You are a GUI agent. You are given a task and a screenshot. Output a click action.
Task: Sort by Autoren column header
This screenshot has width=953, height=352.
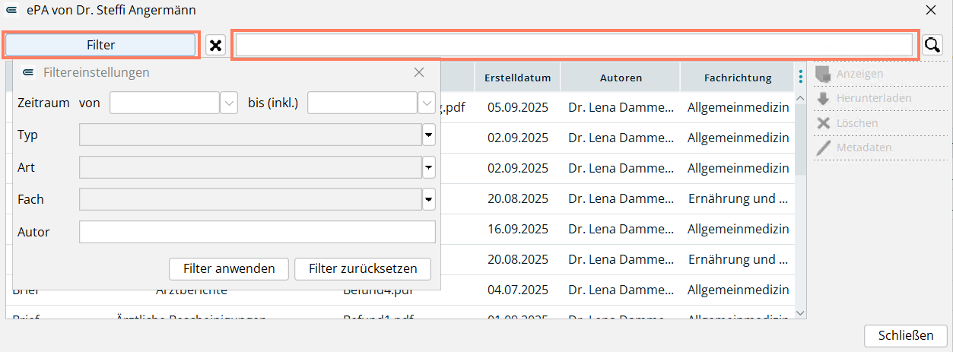click(621, 78)
